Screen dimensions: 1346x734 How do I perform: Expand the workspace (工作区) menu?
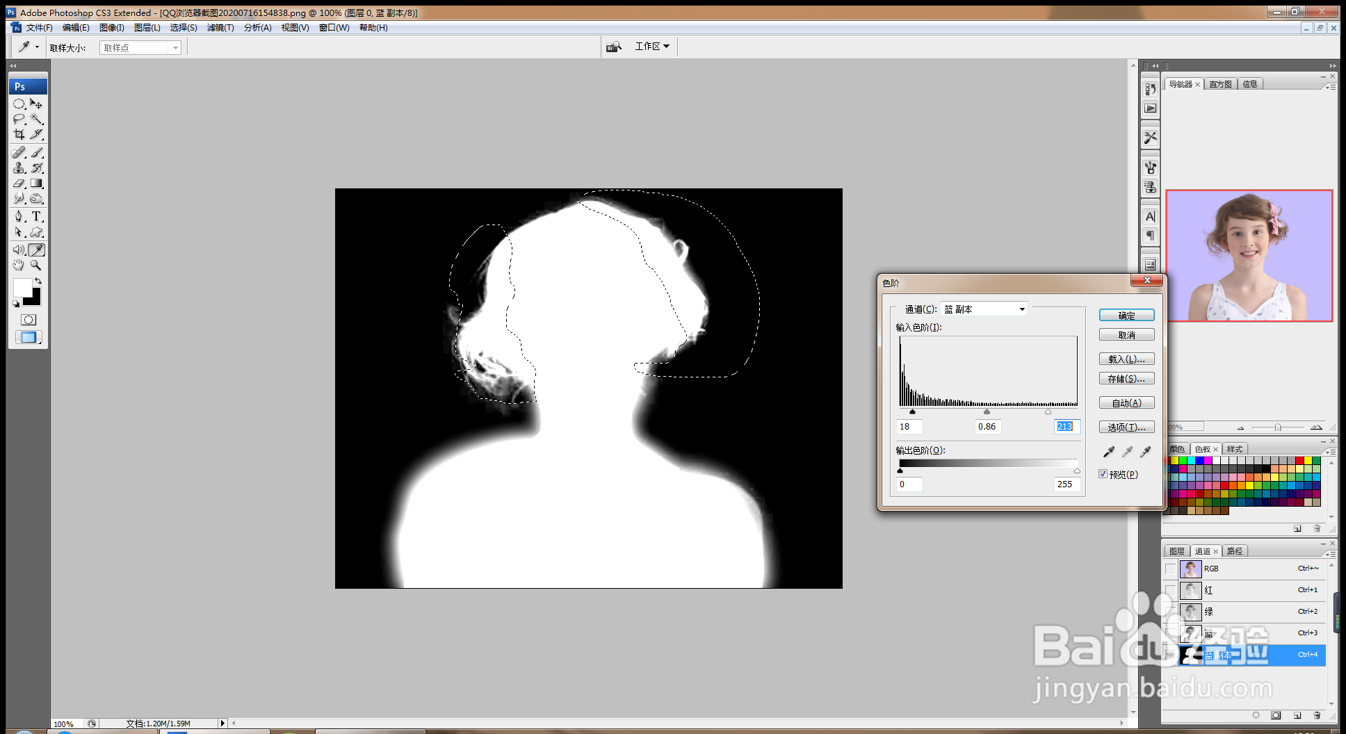click(x=652, y=47)
